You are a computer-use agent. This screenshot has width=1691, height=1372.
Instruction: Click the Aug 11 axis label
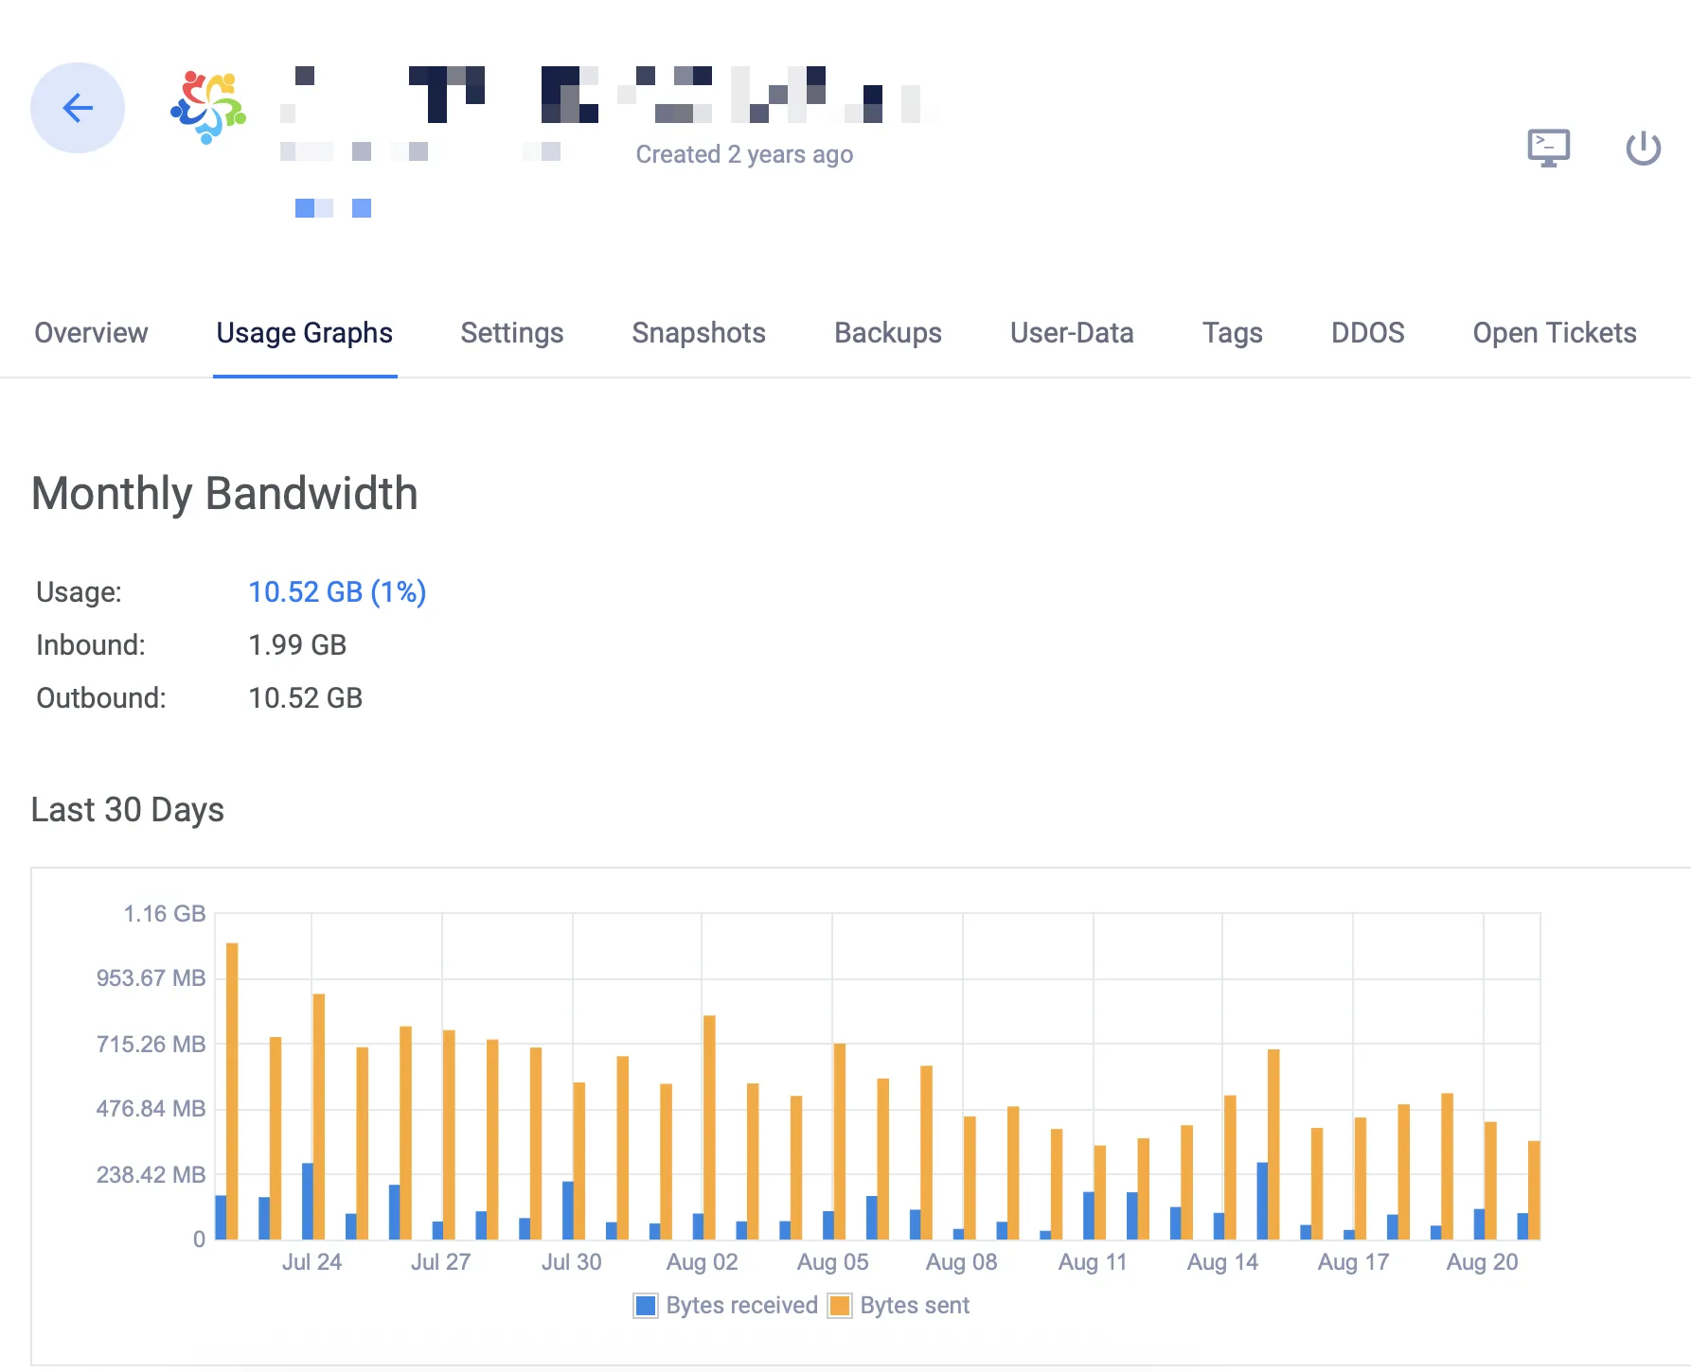1093,1262
